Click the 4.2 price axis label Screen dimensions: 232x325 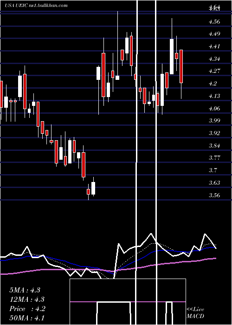213,83
